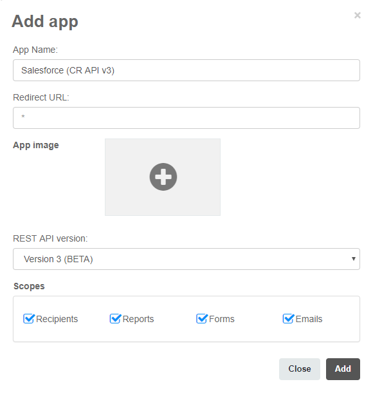Dismiss dialog with the X icon
The image size is (373, 393).
(x=357, y=15)
